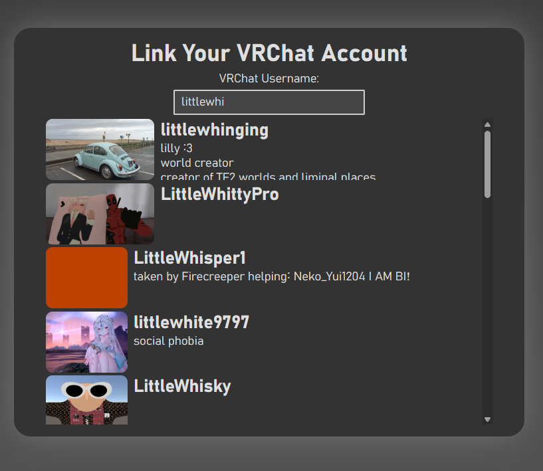Click the results list scrollbar thumb
543x471 pixels.
(x=487, y=164)
